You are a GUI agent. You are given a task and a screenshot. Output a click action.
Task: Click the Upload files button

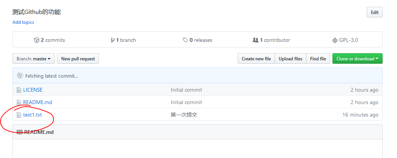pos(290,59)
